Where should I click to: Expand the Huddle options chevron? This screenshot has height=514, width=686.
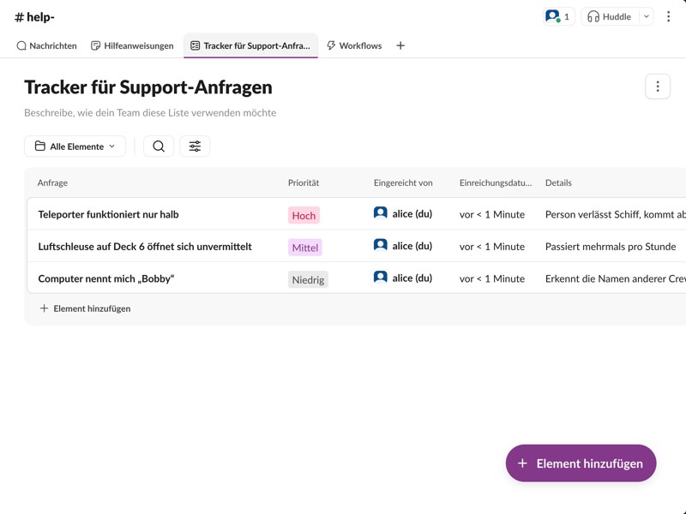point(647,16)
